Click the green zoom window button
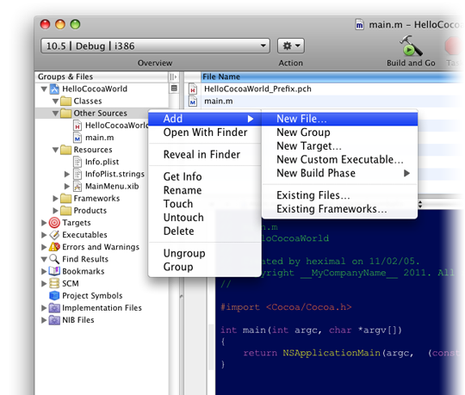Image resolution: width=465 pixels, height=395 pixels. 75,24
